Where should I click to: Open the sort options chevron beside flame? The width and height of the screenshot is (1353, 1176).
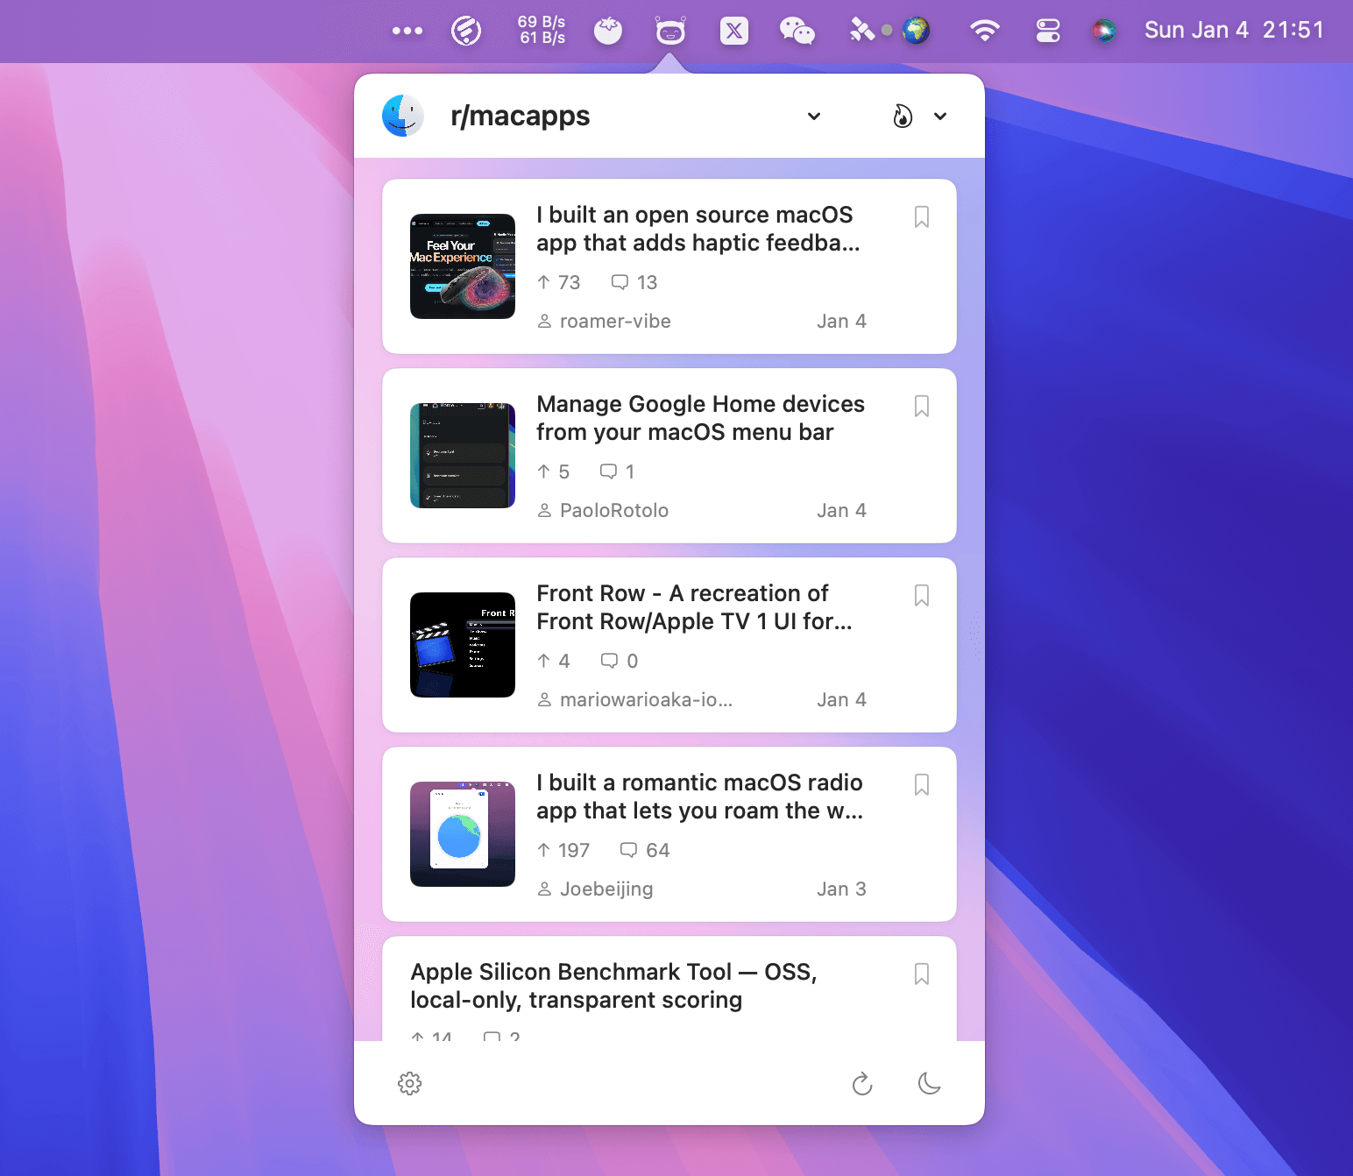(940, 117)
